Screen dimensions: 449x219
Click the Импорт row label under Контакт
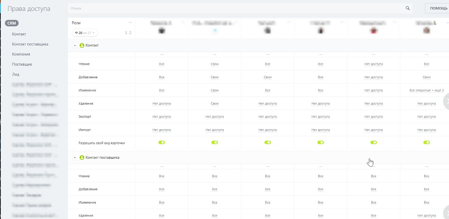(x=85, y=130)
